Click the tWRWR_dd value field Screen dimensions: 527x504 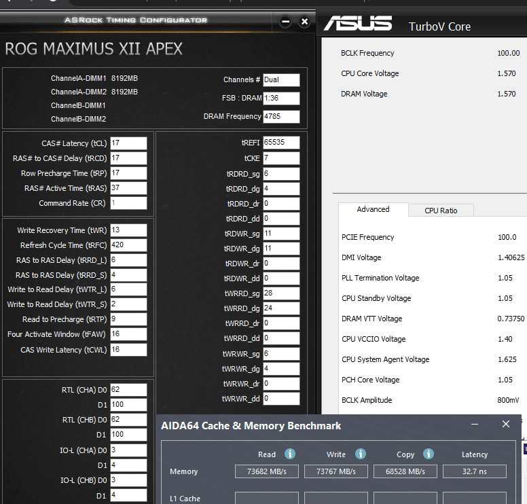click(281, 399)
